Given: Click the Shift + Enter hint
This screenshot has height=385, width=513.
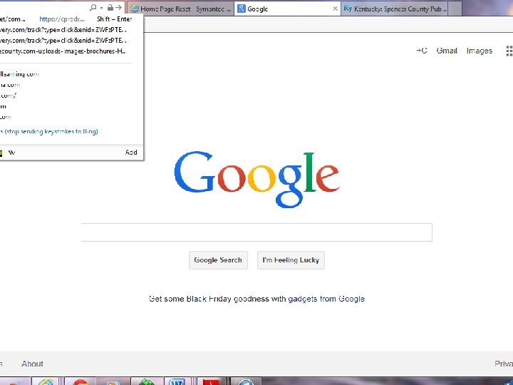Looking at the screenshot, I should pyautogui.click(x=115, y=19).
